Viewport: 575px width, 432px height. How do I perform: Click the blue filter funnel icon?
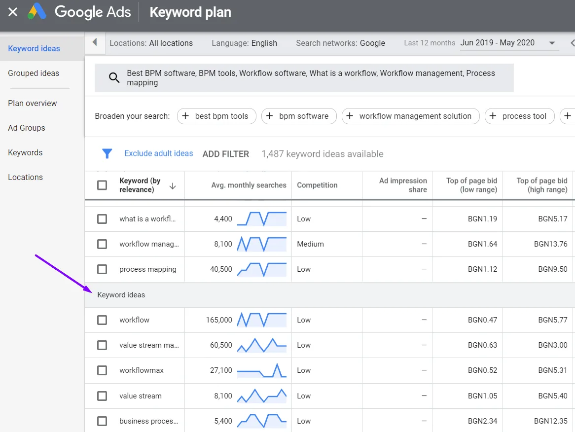[x=107, y=154]
